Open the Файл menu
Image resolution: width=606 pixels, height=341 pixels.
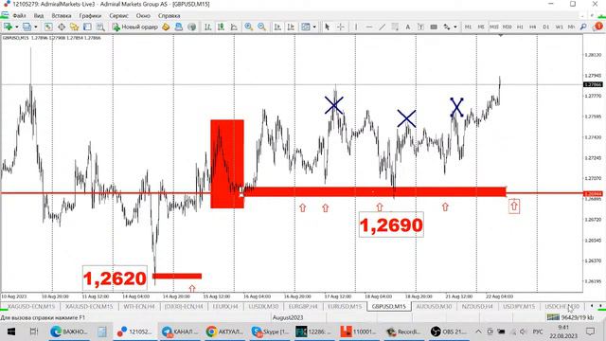tap(19, 16)
